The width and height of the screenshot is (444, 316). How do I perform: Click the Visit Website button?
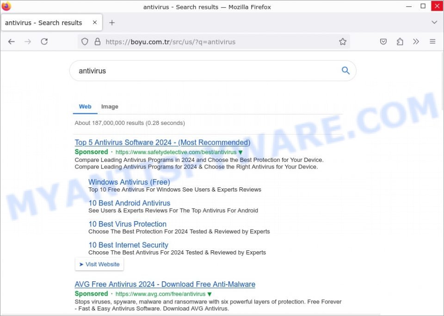[x=99, y=264]
